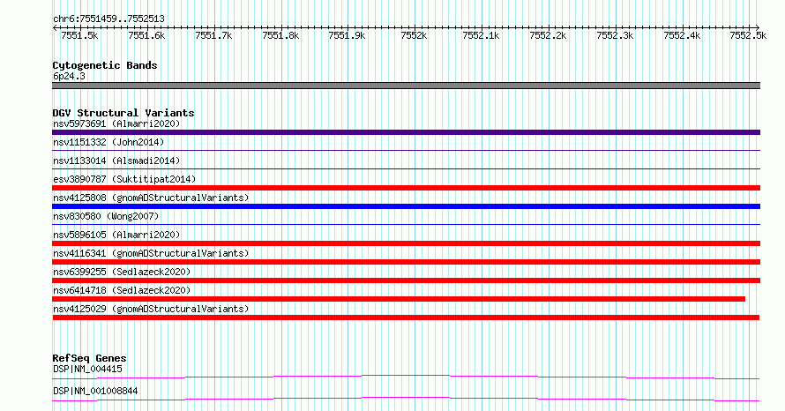Click the gray 6p24.3 cytoband bar

(406, 86)
